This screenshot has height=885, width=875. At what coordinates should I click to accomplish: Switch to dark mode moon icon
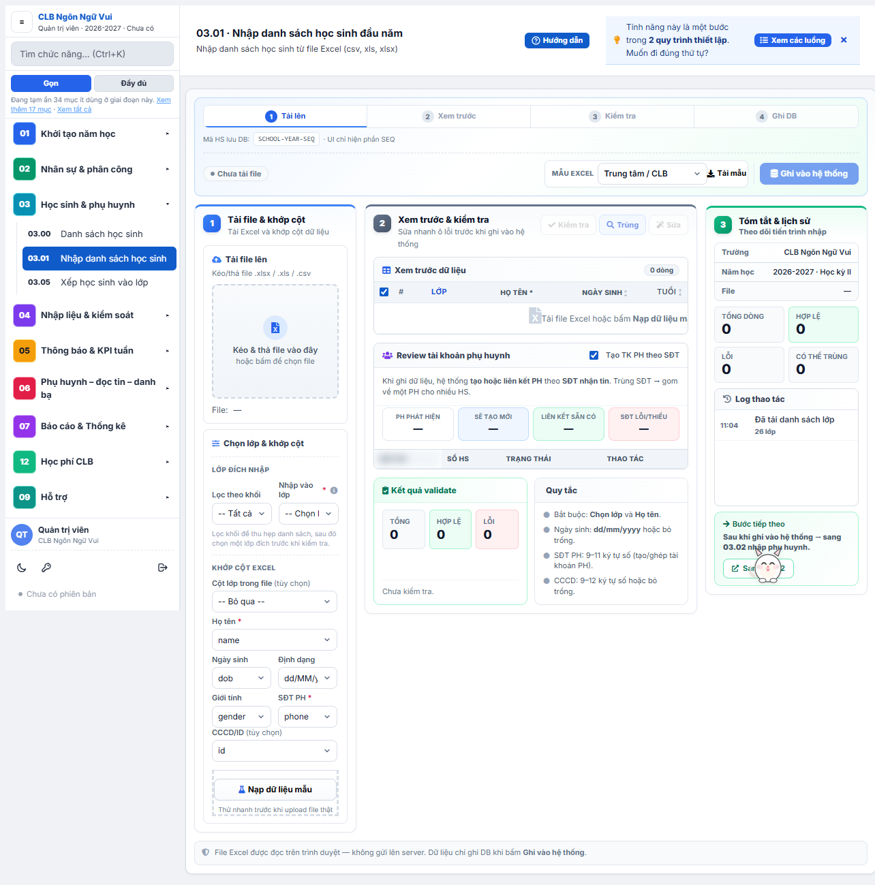point(22,568)
